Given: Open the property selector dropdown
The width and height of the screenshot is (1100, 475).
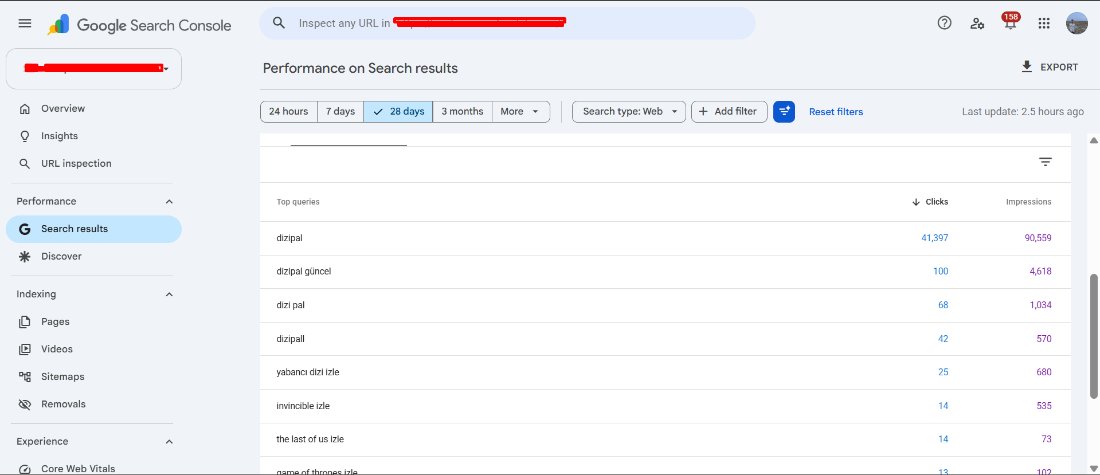Looking at the screenshot, I should pyautogui.click(x=93, y=69).
